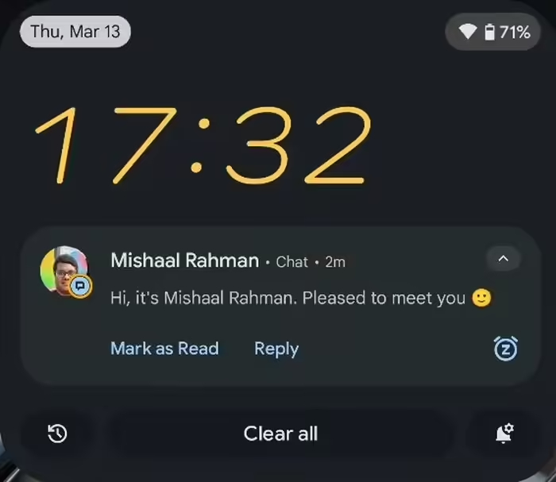Open Mishaal Rahman's profile picture
The image size is (556, 482).
[x=64, y=270]
